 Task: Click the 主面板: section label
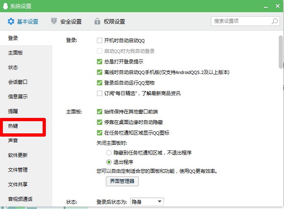pos(74,112)
